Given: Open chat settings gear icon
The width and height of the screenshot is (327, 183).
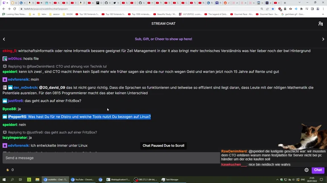Looking at the screenshot, I should coord(307,170).
